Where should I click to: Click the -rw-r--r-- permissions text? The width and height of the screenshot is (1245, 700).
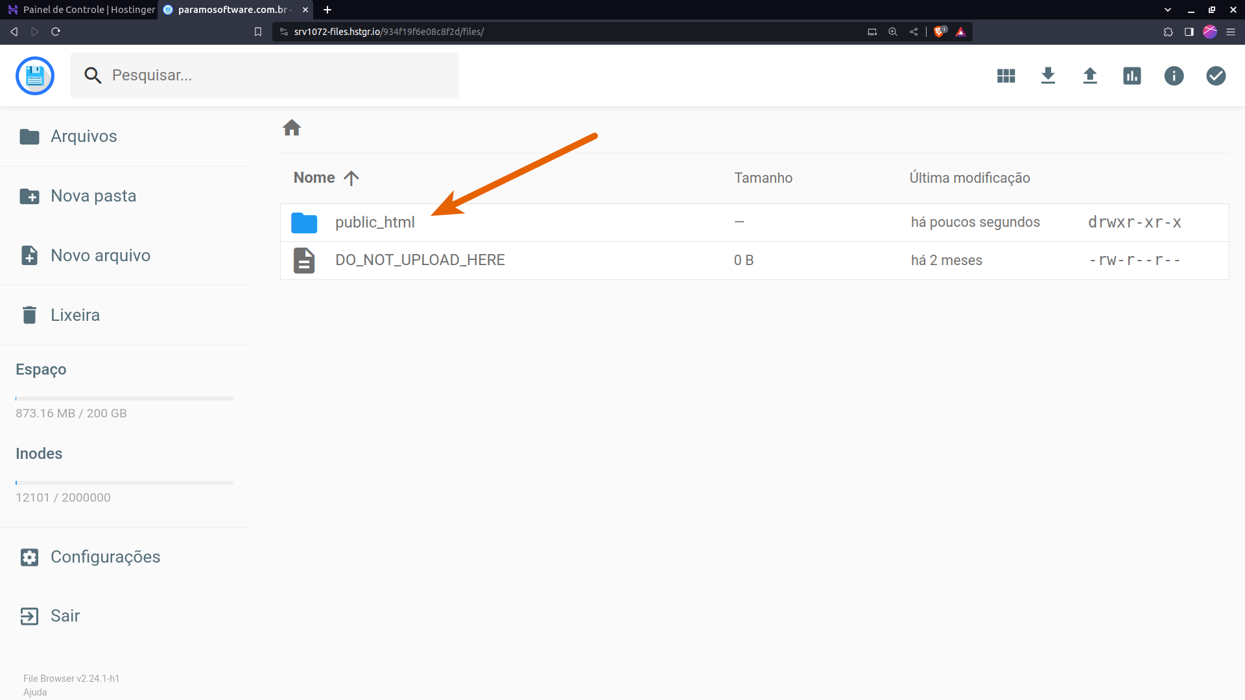click(x=1135, y=261)
